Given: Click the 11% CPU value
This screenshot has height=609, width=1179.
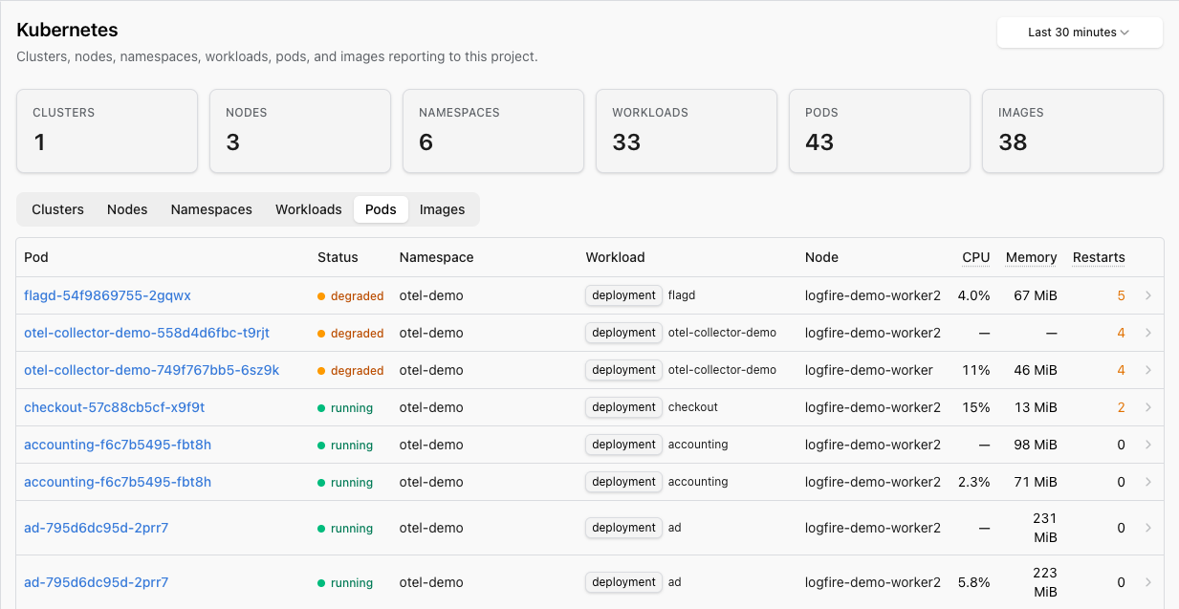Looking at the screenshot, I should [x=976, y=370].
